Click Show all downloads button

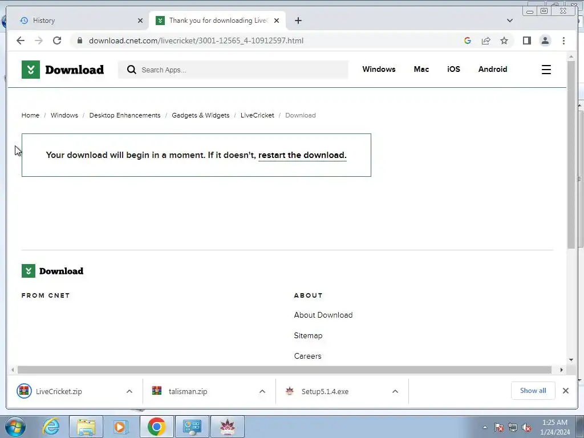click(x=533, y=391)
